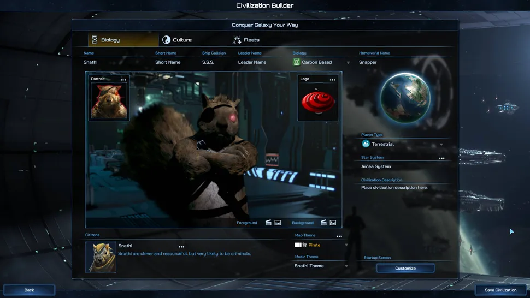
Task: Expand the Map Theme dropdown arrow
Action: (346, 245)
